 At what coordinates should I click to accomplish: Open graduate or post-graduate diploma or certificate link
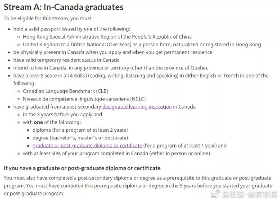pos(87,146)
